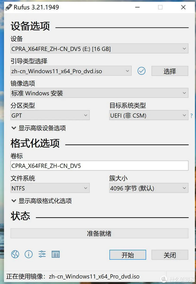The width and height of the screenshot is (196, 284).
Task: Click the checksum checkmark icon
Action: coord(141,71)
